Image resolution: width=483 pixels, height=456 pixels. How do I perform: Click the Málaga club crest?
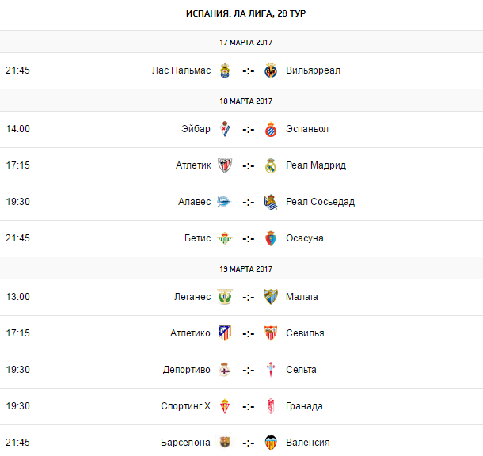coord(271,297)
